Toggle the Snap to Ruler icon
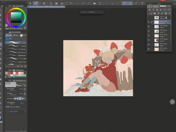This screenshot has width=176, height=132. 125,3
